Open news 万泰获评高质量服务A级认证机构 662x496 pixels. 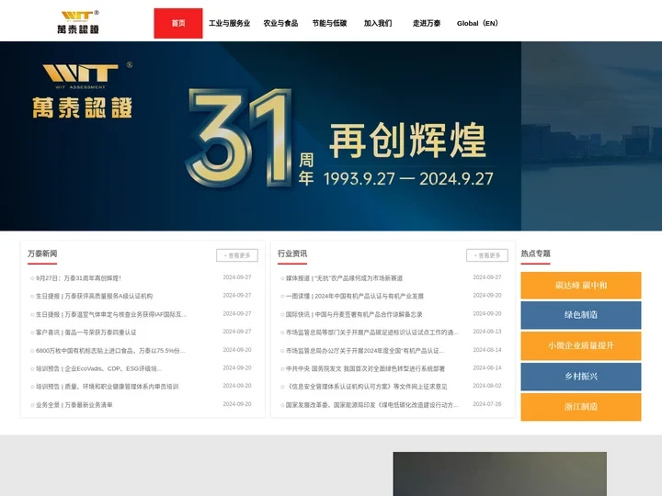94,296
